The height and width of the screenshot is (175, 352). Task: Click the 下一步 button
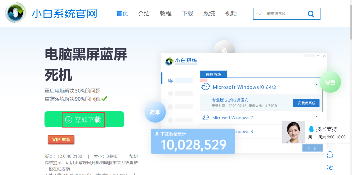tap(312, 148)
